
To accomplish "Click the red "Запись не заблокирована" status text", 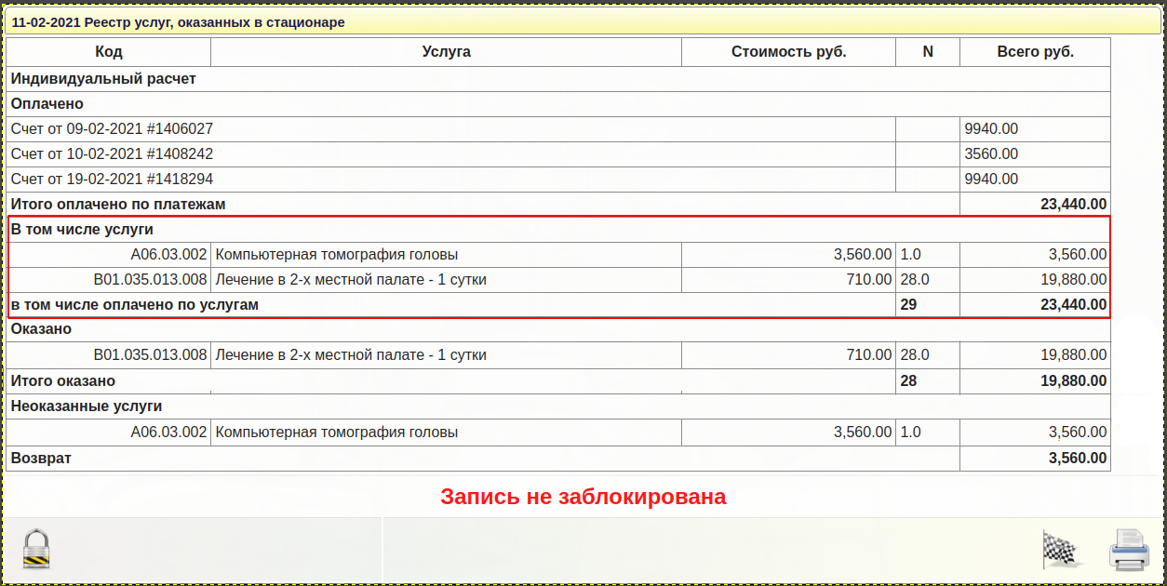I will (583, 497).
